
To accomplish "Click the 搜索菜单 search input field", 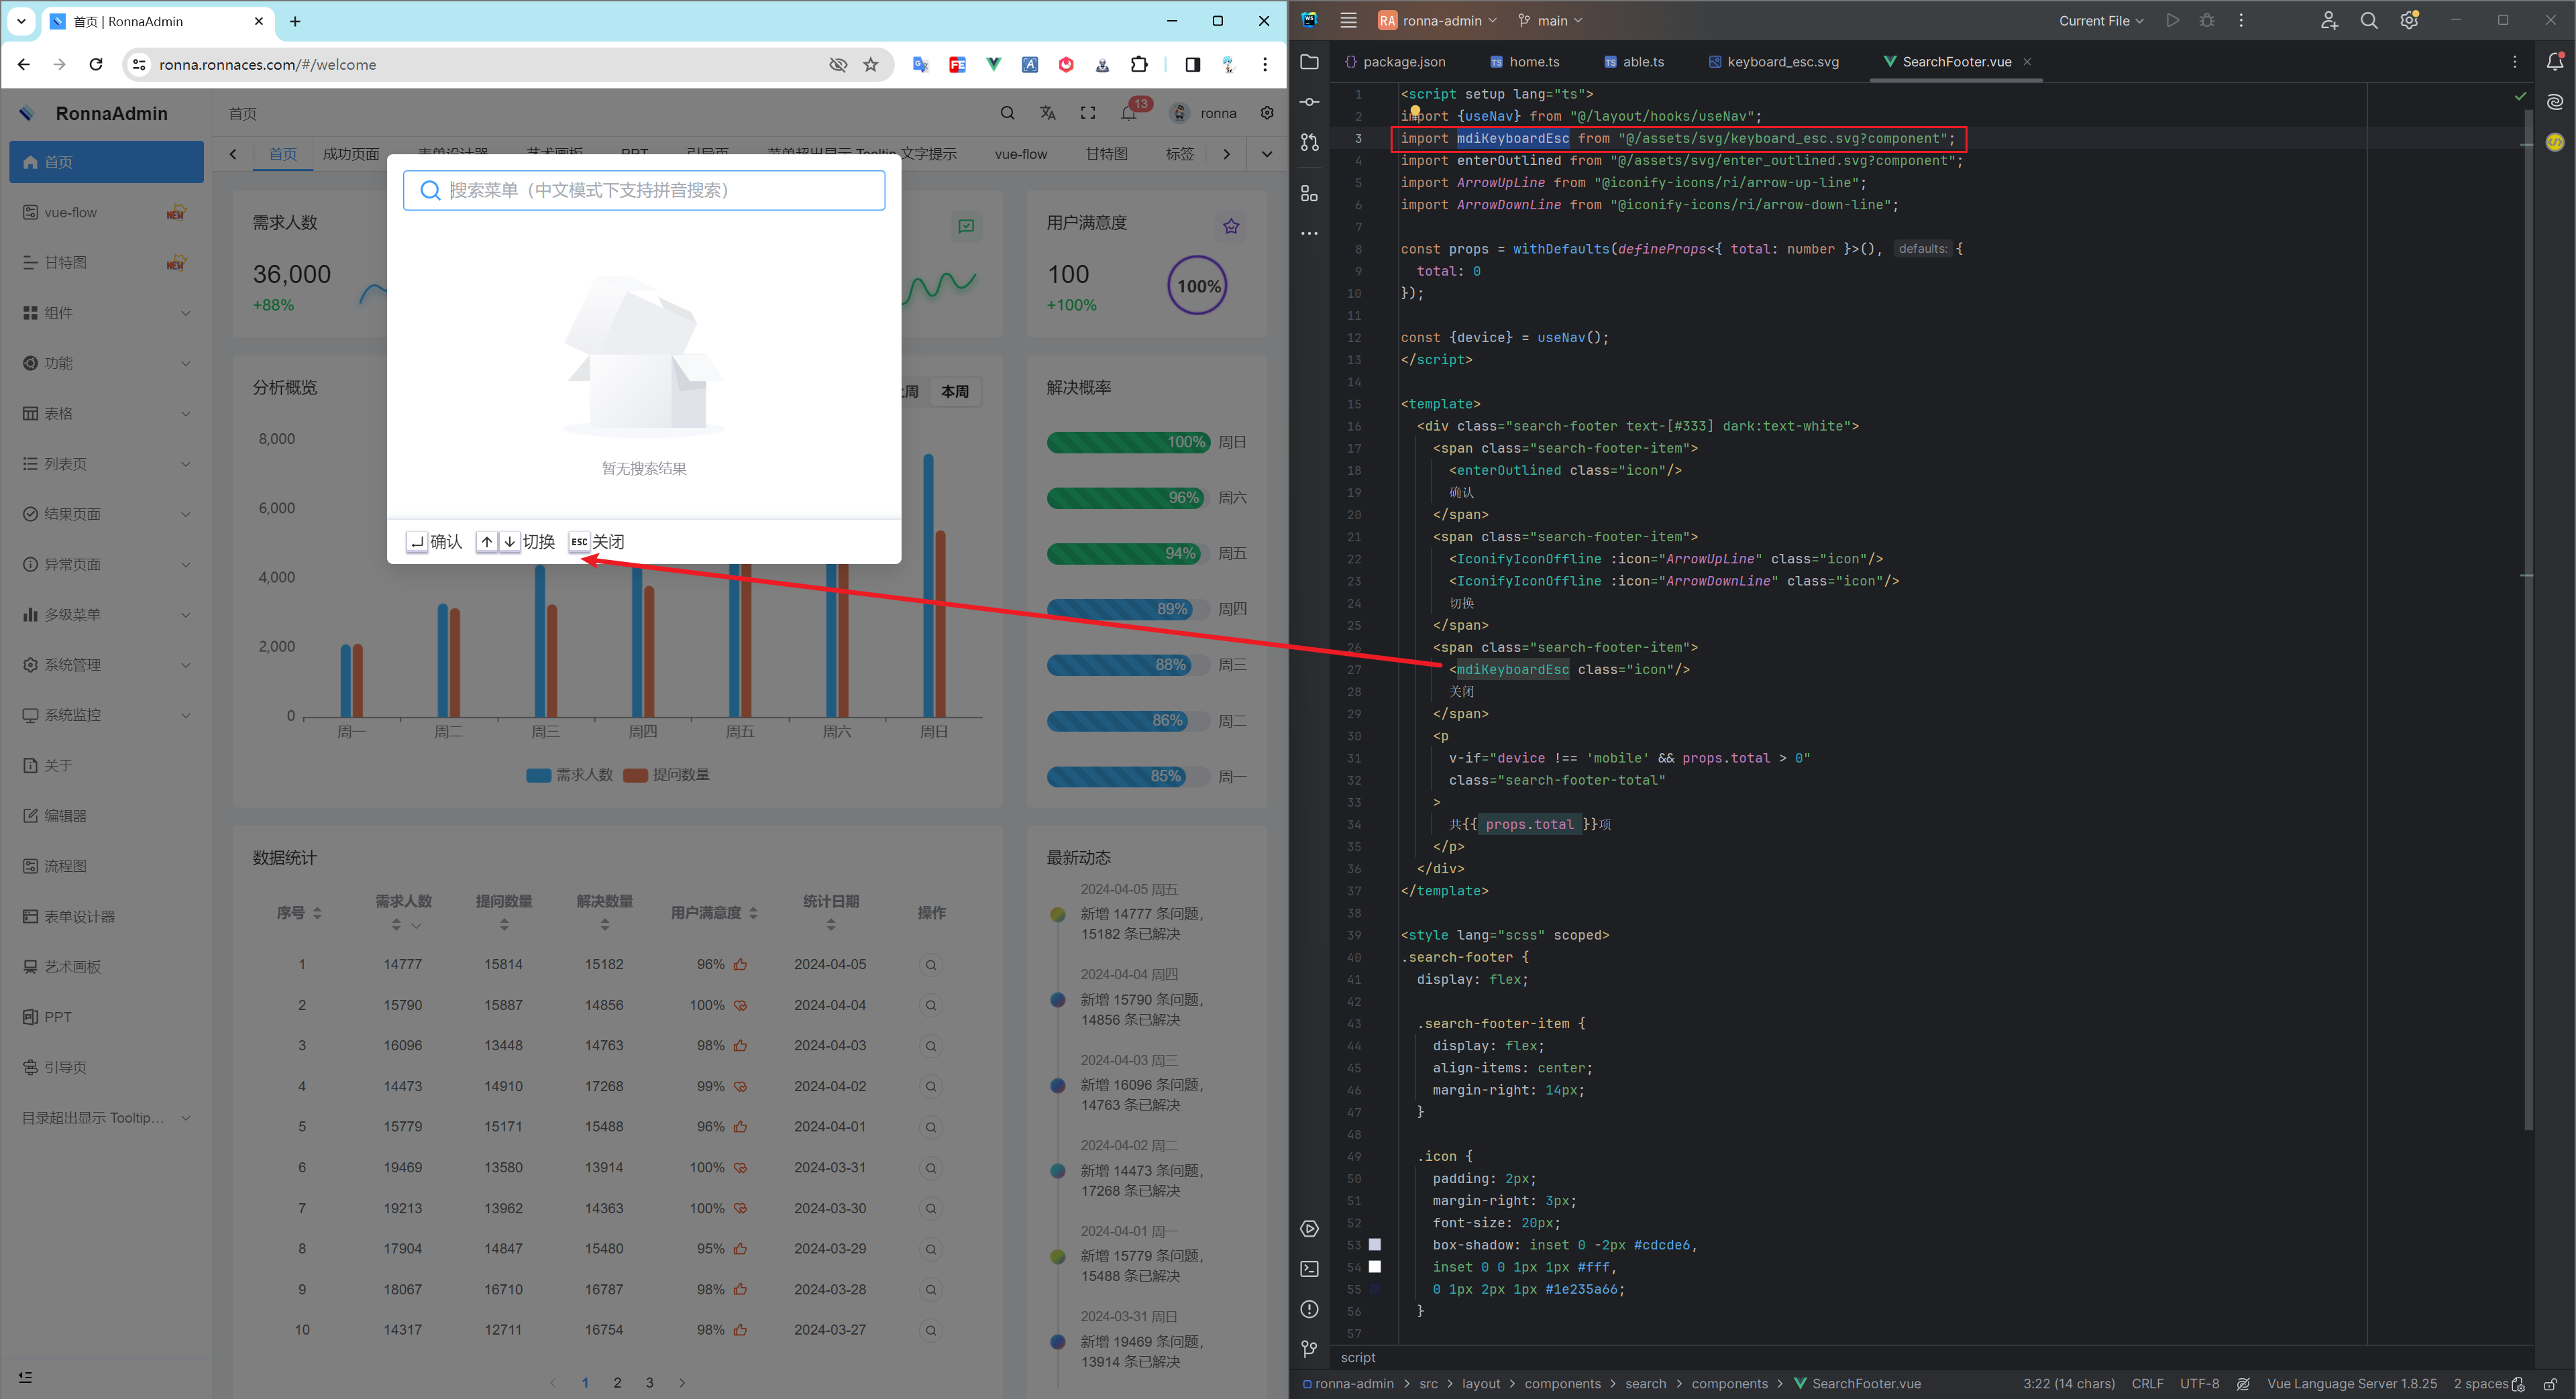I will (644, 190).
